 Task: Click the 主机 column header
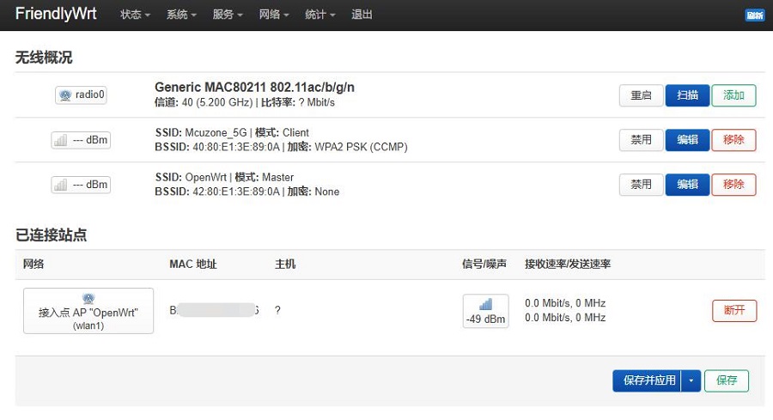(x=285, y=265)
